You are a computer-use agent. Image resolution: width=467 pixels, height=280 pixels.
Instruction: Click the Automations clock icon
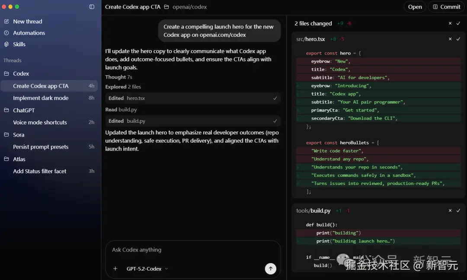pyautogui.click(x=6, y=33)
